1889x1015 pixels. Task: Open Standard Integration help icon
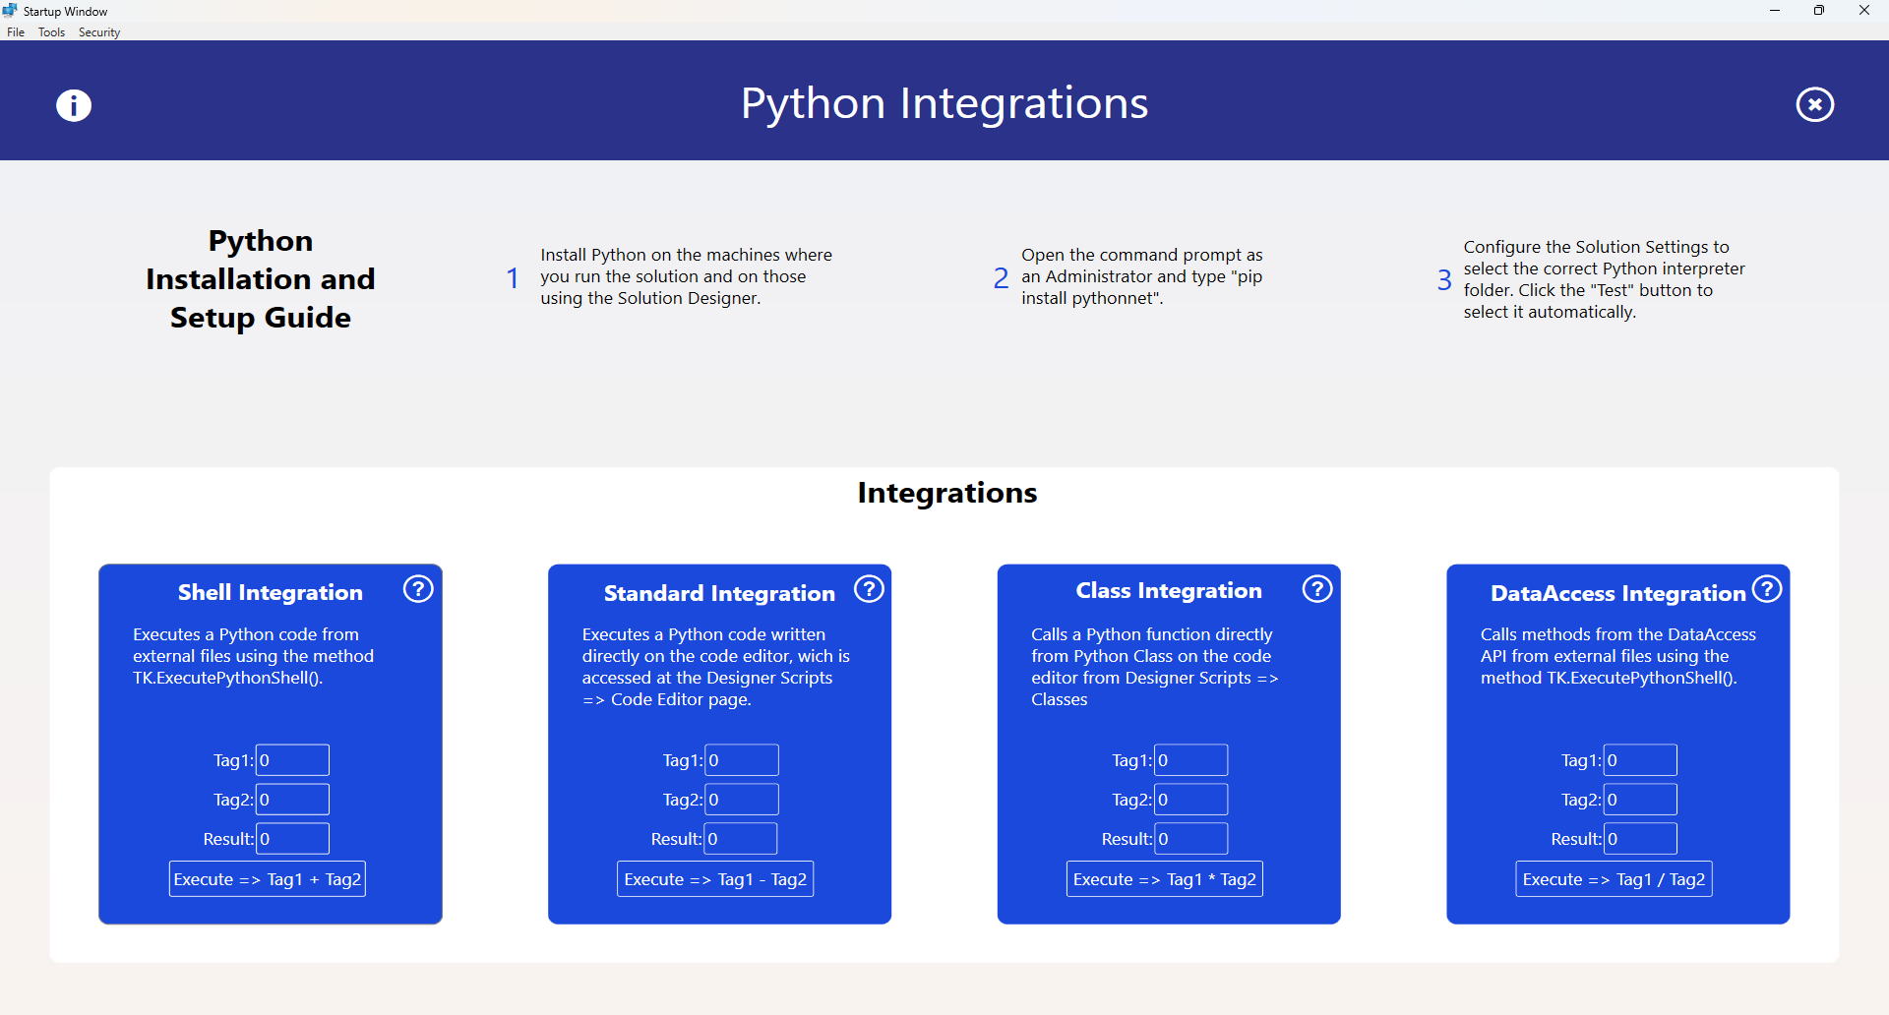pyautogui.click(x=869, y=589)
